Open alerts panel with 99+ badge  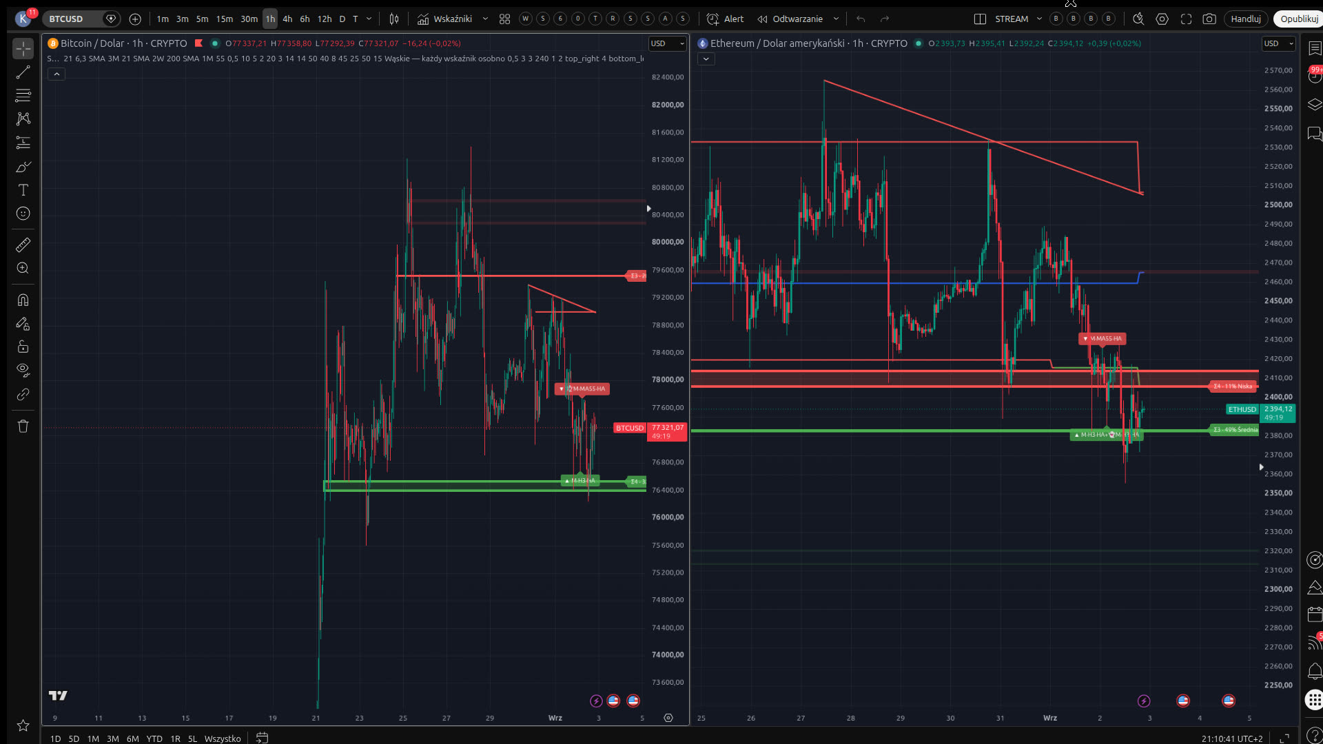[1315, 75]
